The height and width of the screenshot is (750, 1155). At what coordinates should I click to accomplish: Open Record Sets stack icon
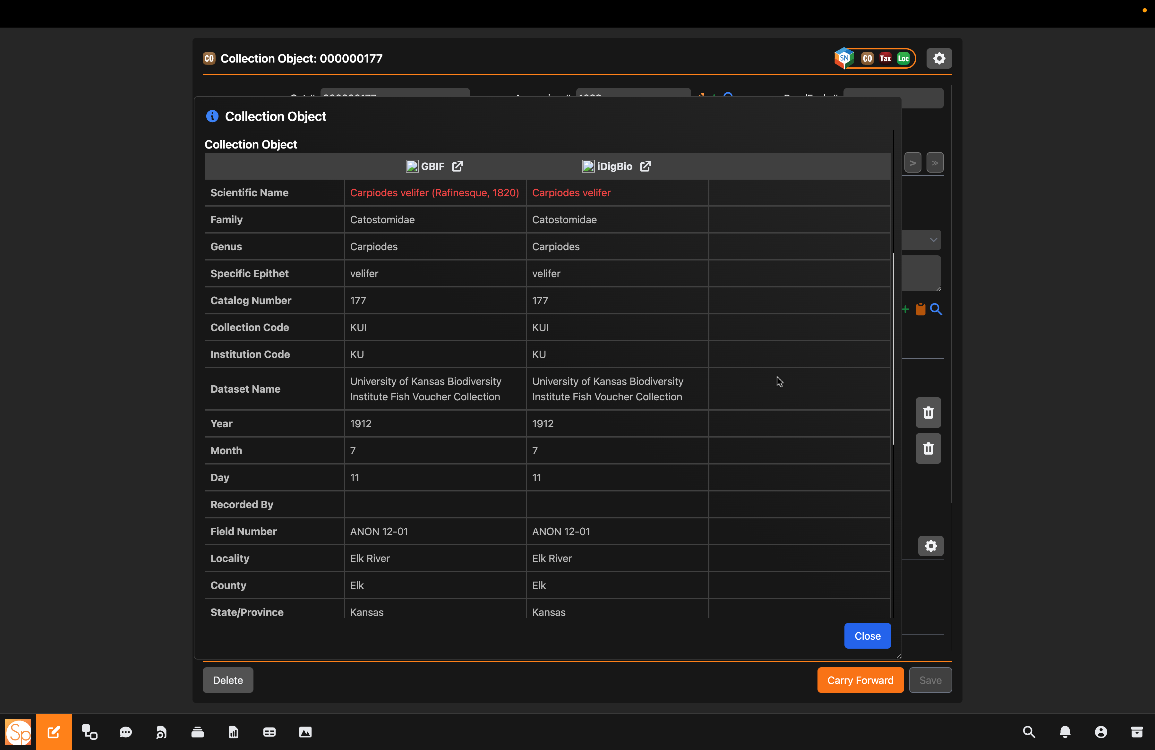click(x=198, y=732)
